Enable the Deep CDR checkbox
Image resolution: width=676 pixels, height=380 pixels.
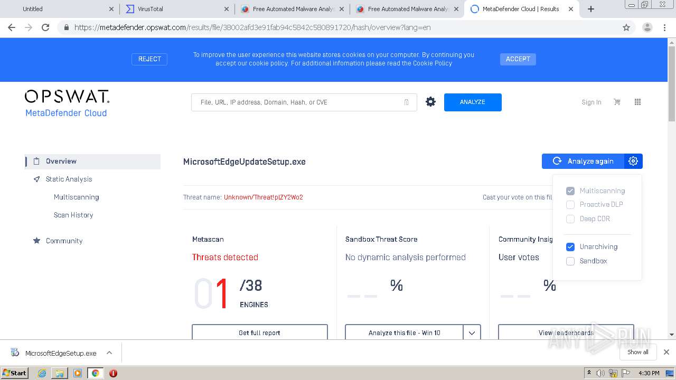click(x=570, y=218)
